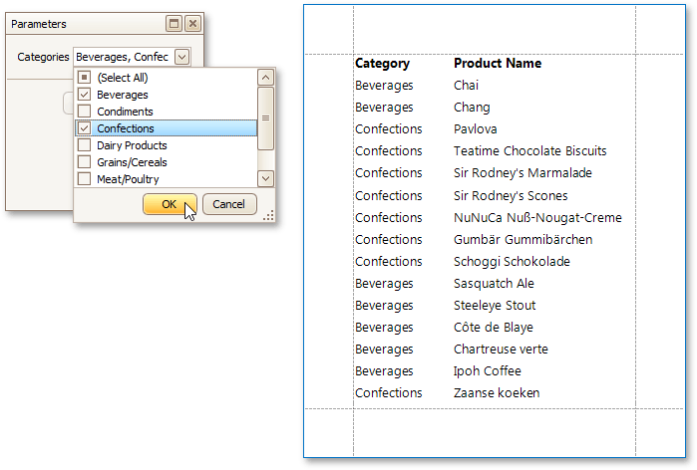Uncheck the Confections checkbox
697x470 pixels.
pos(85,128)
